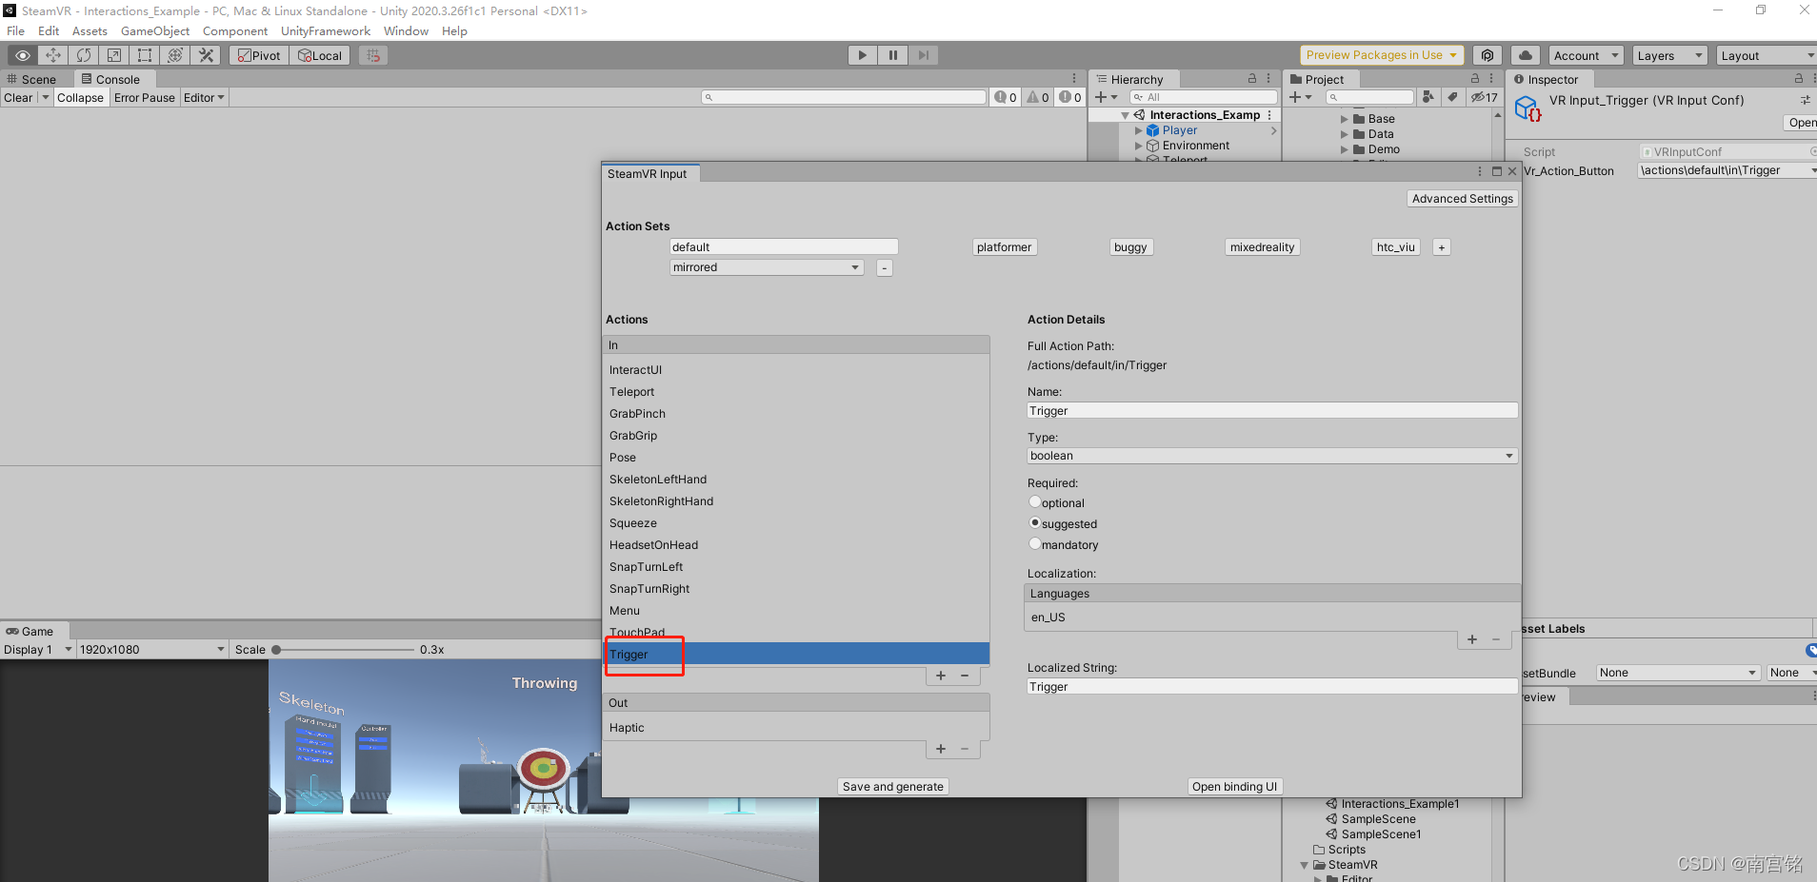Toggle Collapse in Console
The width and height of the screenshot is (1817, 882).
tap(80, 97)
